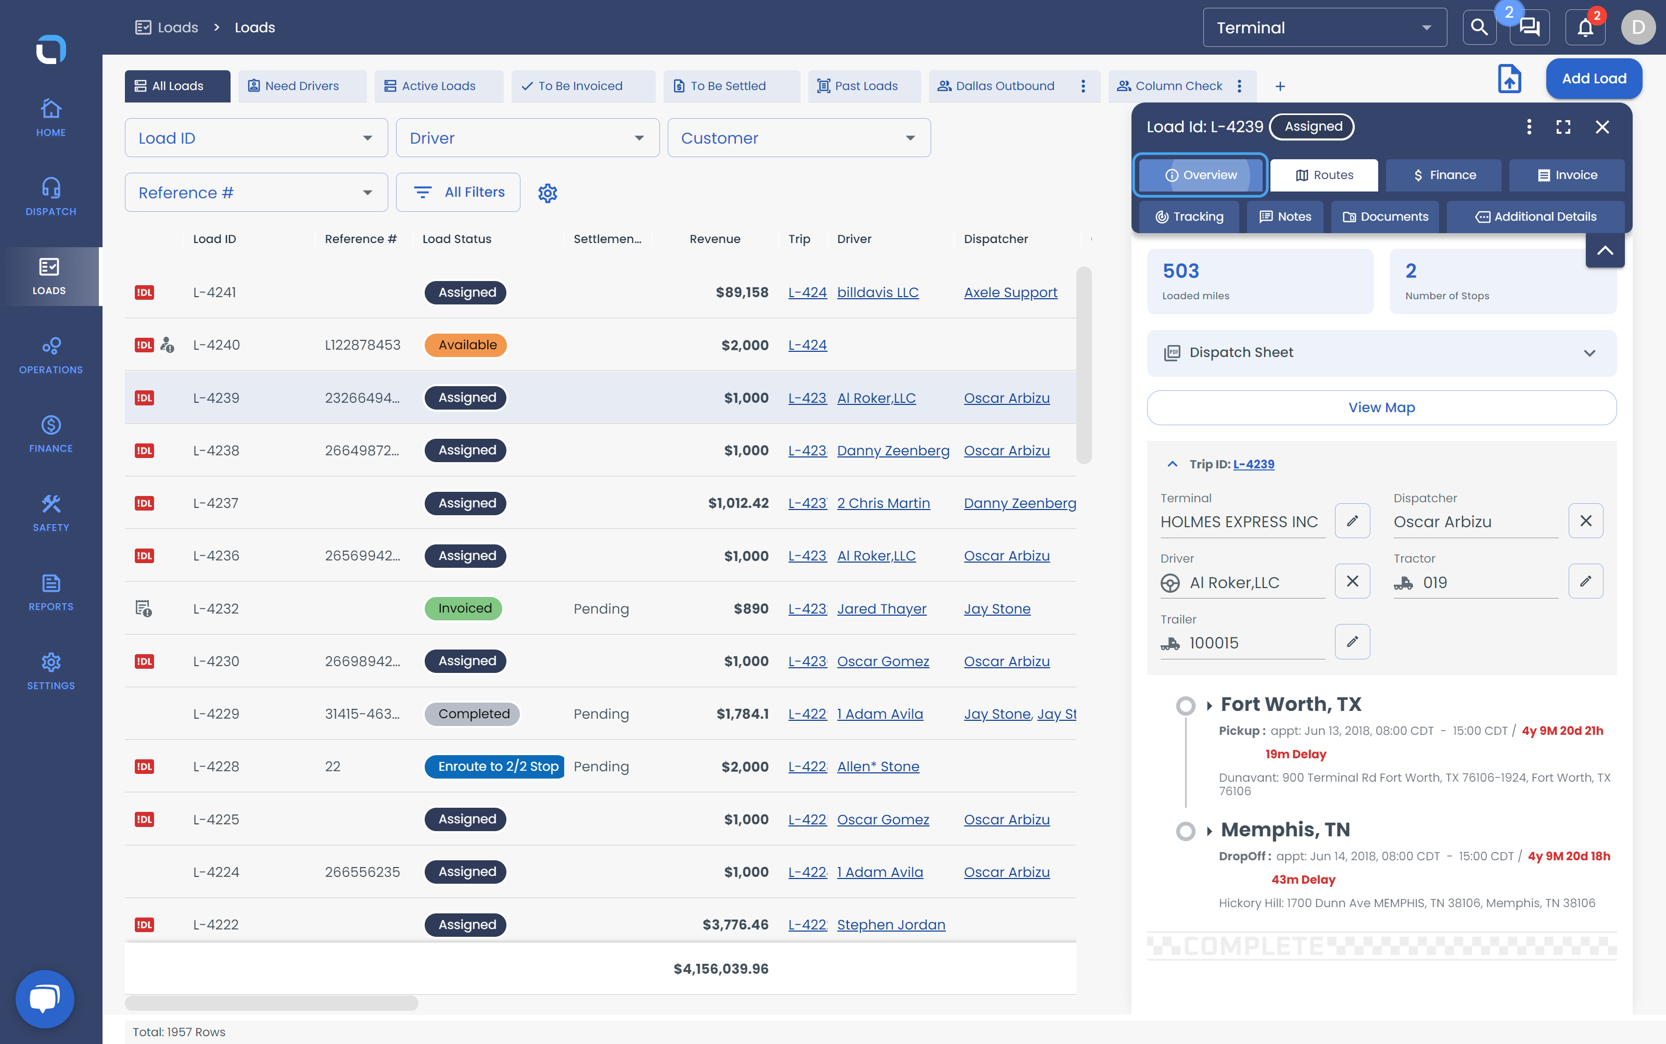This screenshot has height=1044, width=1666.
Task: Click the View Map button
Action: pos(1381,408)
